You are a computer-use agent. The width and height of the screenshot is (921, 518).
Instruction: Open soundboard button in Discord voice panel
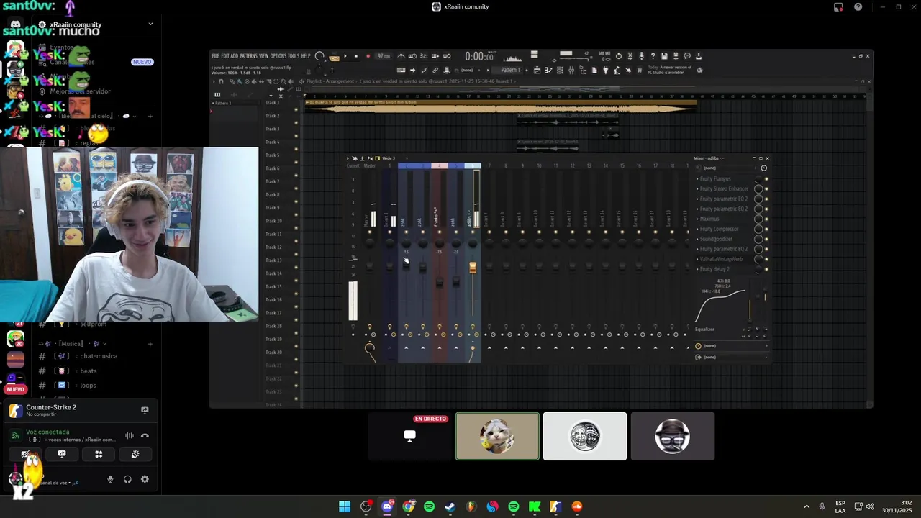click(135, 454)
